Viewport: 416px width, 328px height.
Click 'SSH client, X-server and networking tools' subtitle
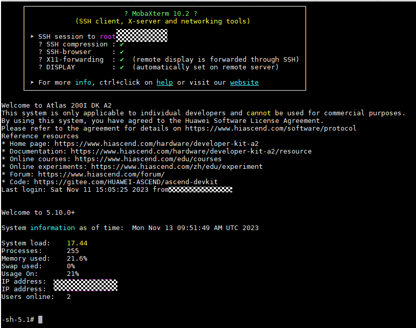(163, 21)
